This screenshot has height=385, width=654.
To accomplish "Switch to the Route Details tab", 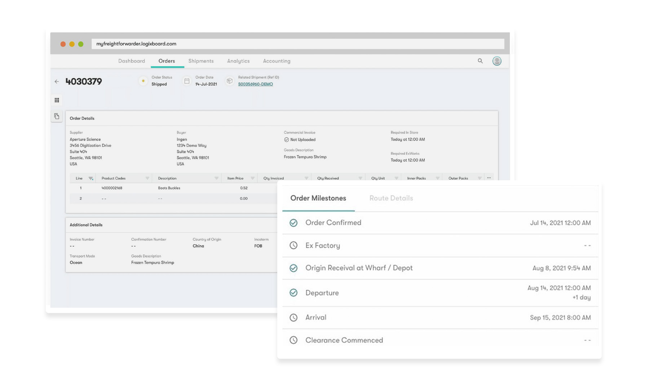I will 391,198.
